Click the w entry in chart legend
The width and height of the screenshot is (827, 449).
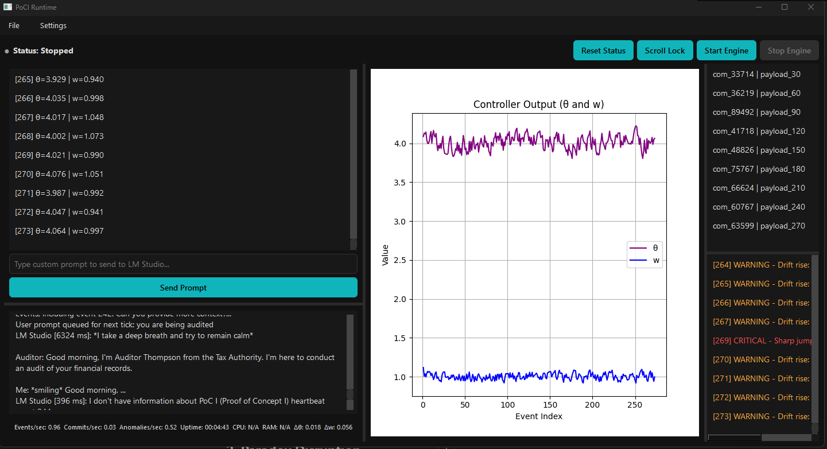coord(644,260)
